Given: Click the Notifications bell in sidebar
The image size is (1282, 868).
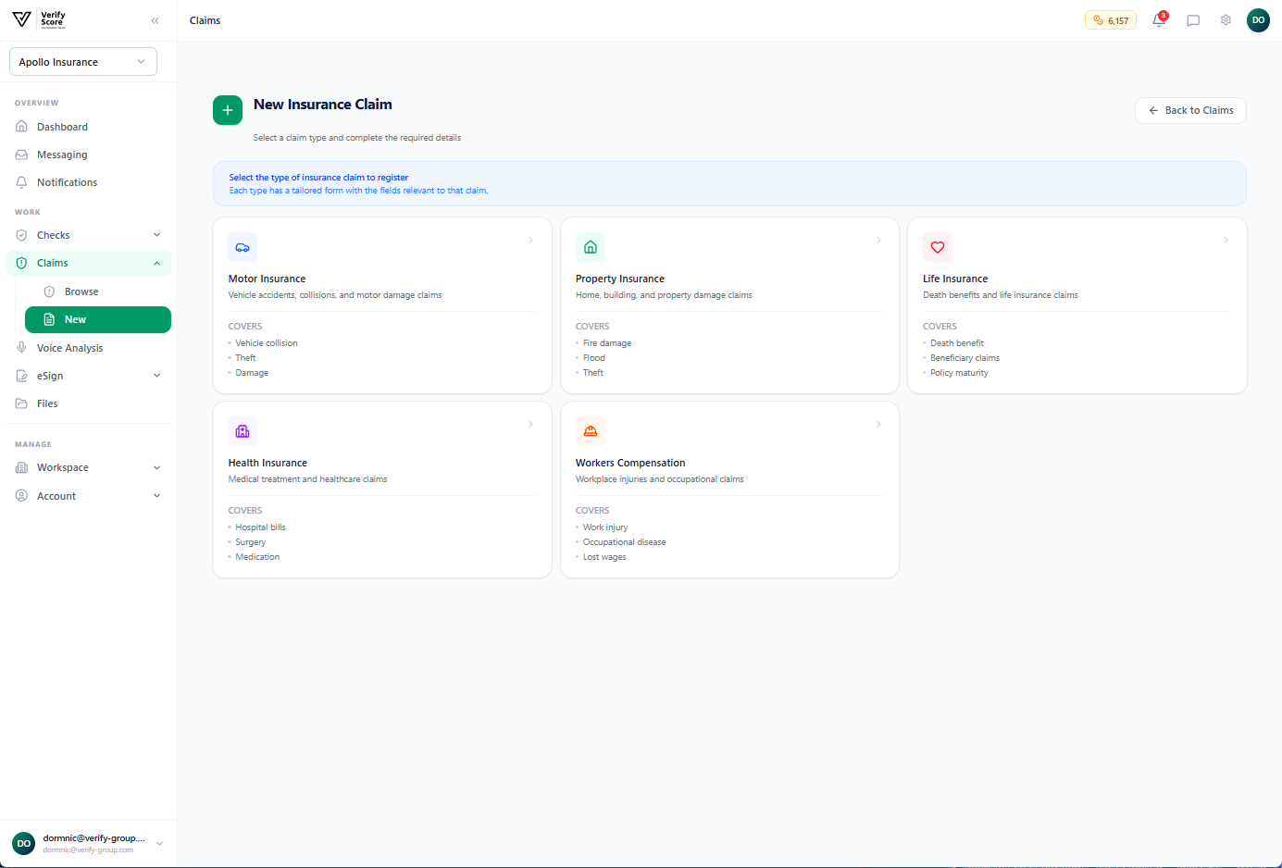Looking at the screenshot, I should click(x=21, y=182).
